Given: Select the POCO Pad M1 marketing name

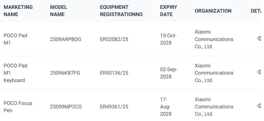Looking at the screenshot, I should [x=15, y=39].
